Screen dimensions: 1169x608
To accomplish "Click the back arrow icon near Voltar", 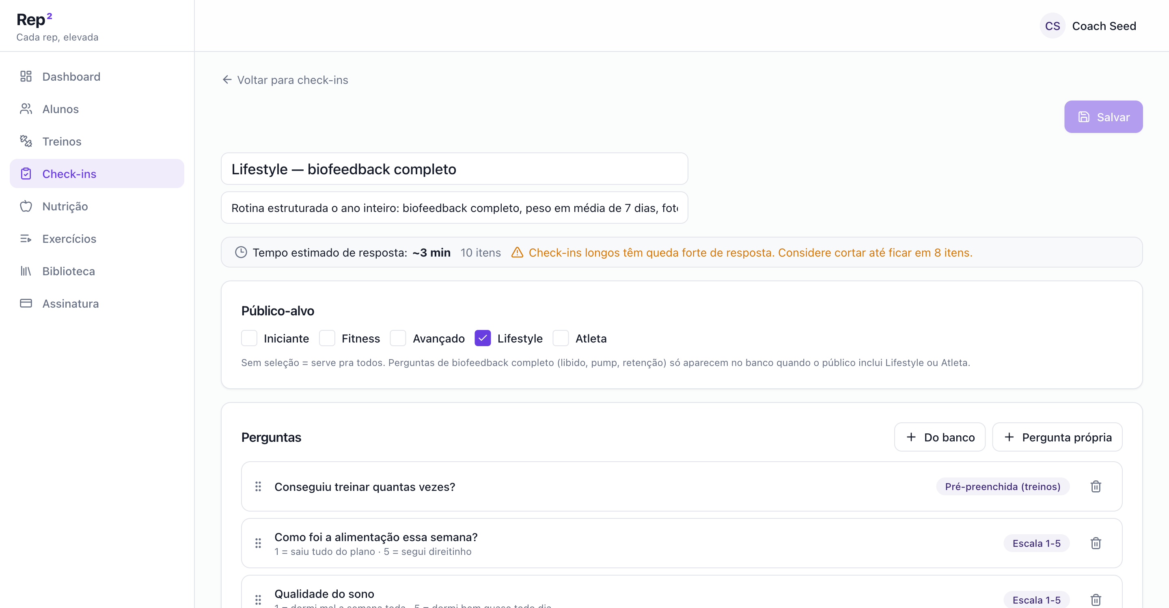I will [x=227, y=80].
